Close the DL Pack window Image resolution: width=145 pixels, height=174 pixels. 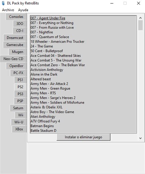pyautogui.click(x=139, y=3)
